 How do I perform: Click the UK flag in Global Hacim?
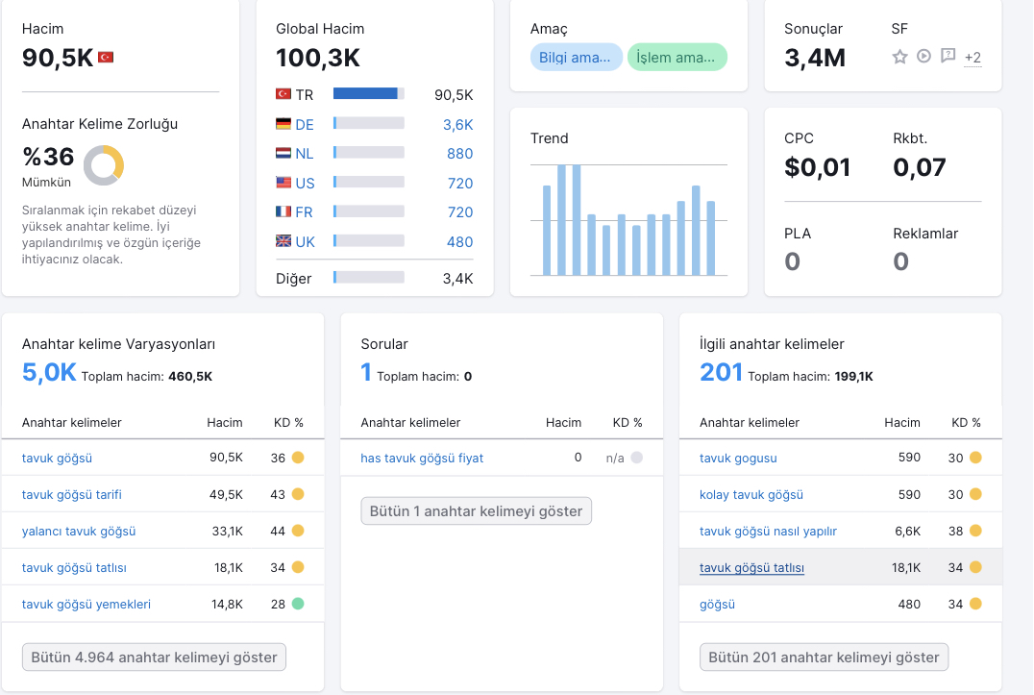(283, 240)
